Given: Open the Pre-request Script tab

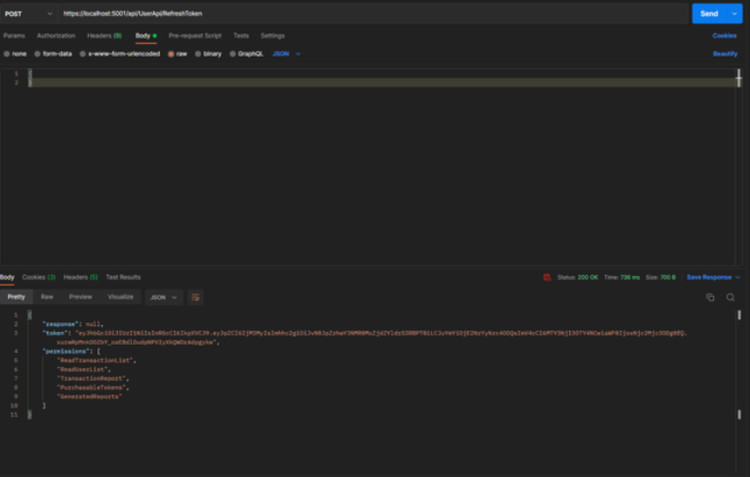Looking at the screenshot, I should 195,36.
